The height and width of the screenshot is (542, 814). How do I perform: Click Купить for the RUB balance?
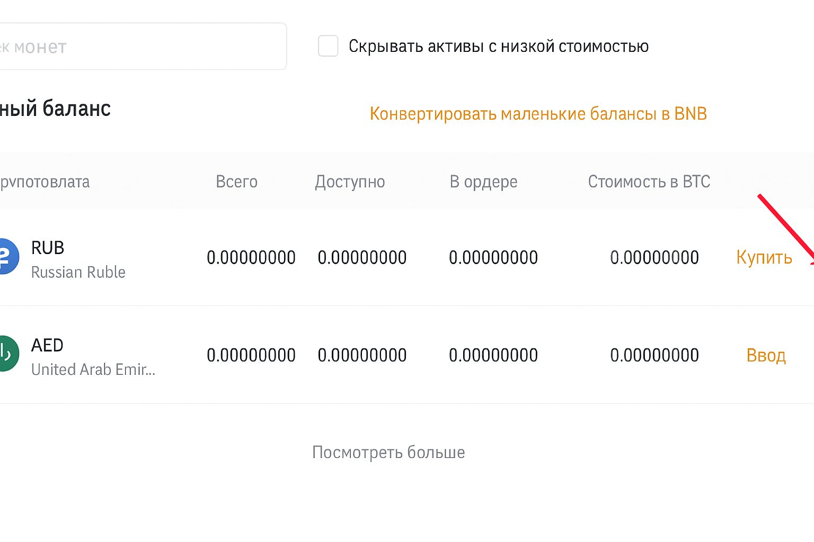tap(764, 257)
